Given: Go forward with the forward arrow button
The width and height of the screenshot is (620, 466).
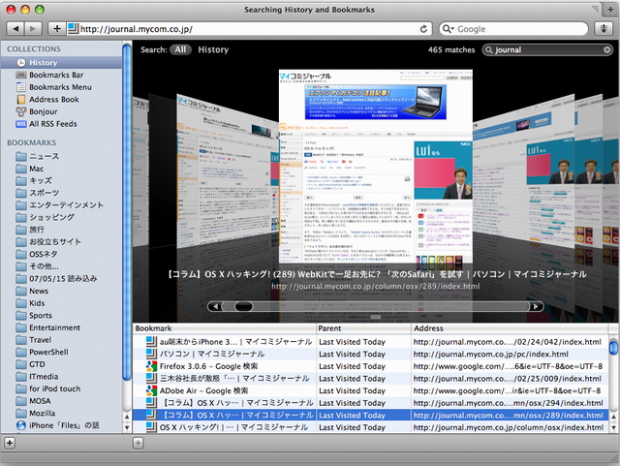Looking at the screenshot, I should click(33, 28).
